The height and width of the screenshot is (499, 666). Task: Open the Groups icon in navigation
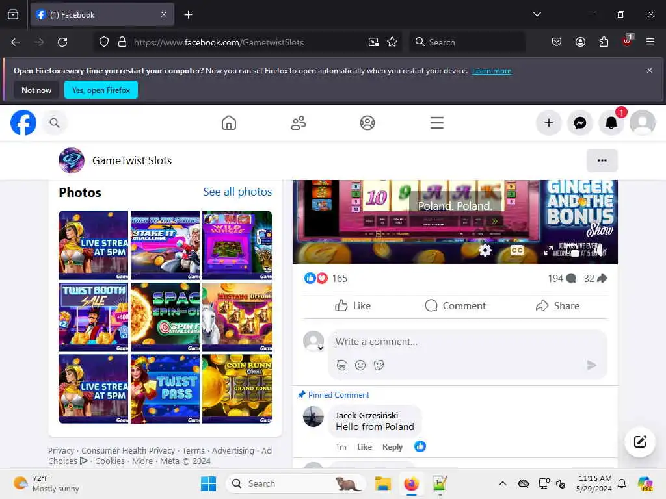click(x=367, y=123)
